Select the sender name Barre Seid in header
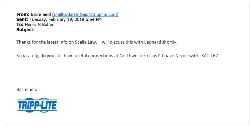The image size is (250, 126). click(x=41, y=14)
